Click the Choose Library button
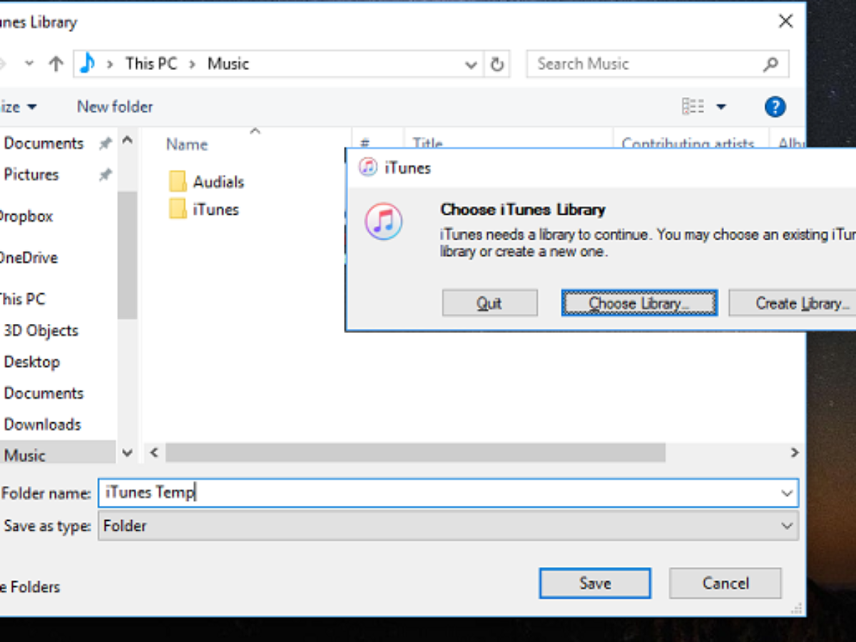The image size is (856, 642). point(639,303)
